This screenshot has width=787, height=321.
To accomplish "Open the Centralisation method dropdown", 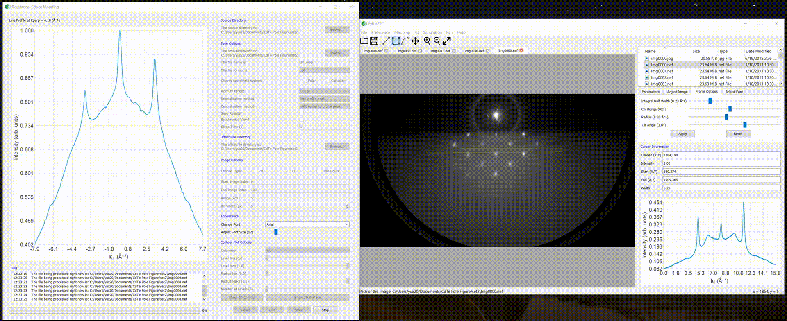I will [324, 106].
